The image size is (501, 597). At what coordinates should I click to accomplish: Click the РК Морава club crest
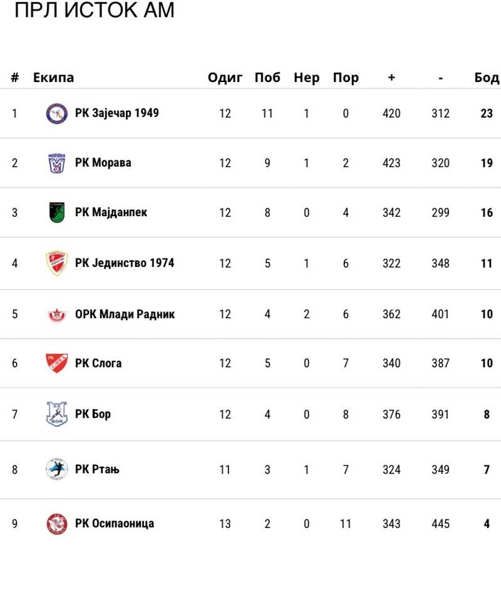[x=56, y=163]
